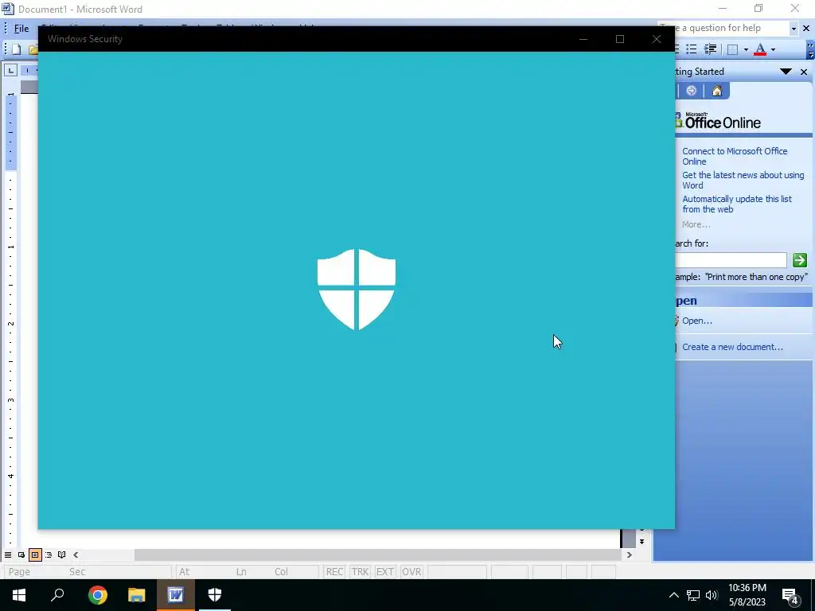Click the horizontal scrollbar left arrow

point(76,555)
